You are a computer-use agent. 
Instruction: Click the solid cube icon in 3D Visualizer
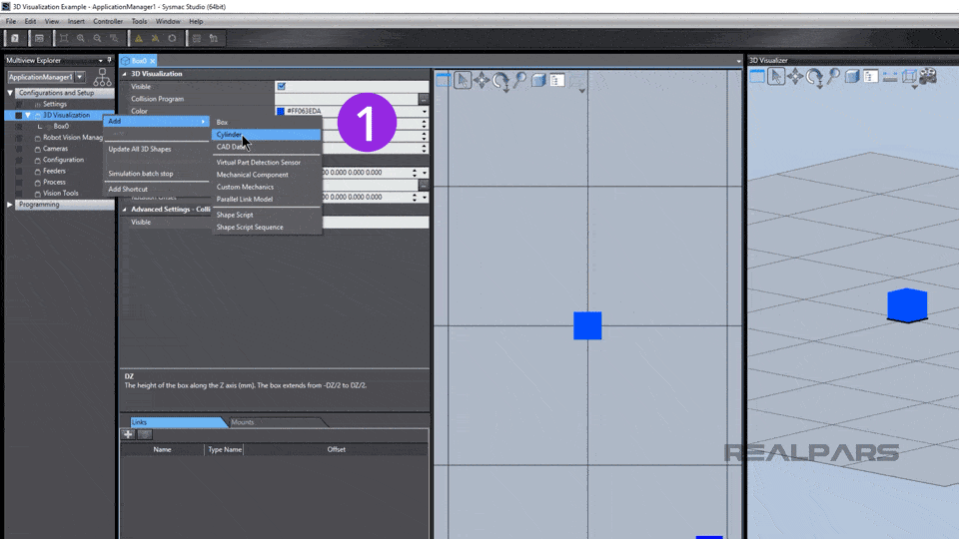pos(852,77)
